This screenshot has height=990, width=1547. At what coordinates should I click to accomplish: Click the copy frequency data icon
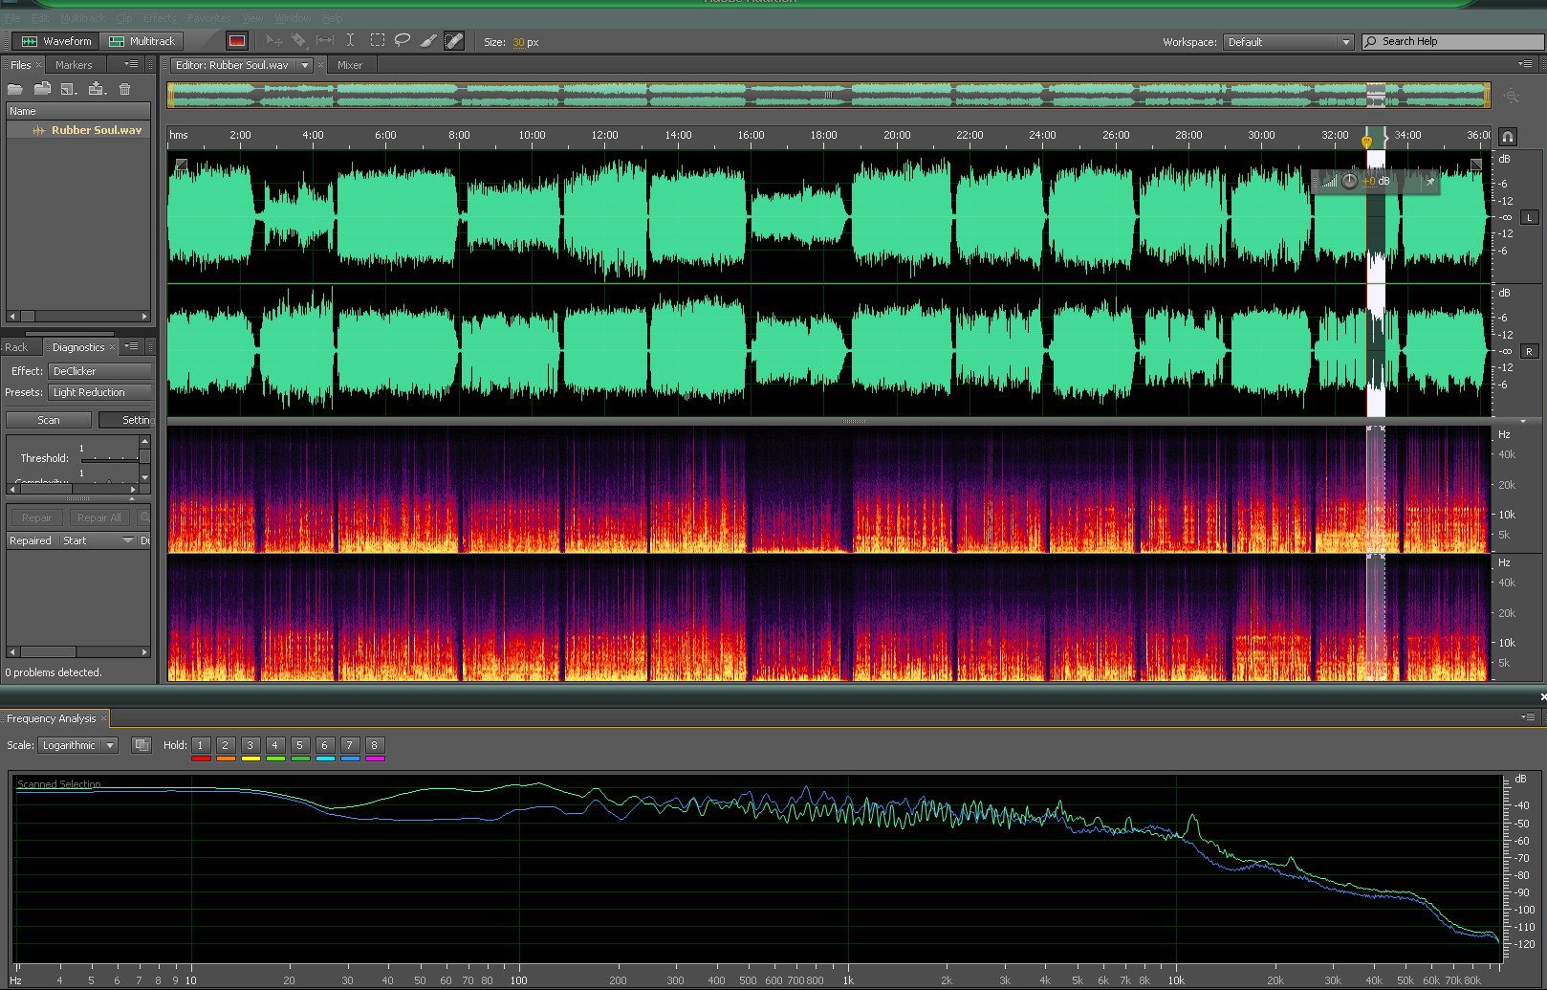pos(142,745)
